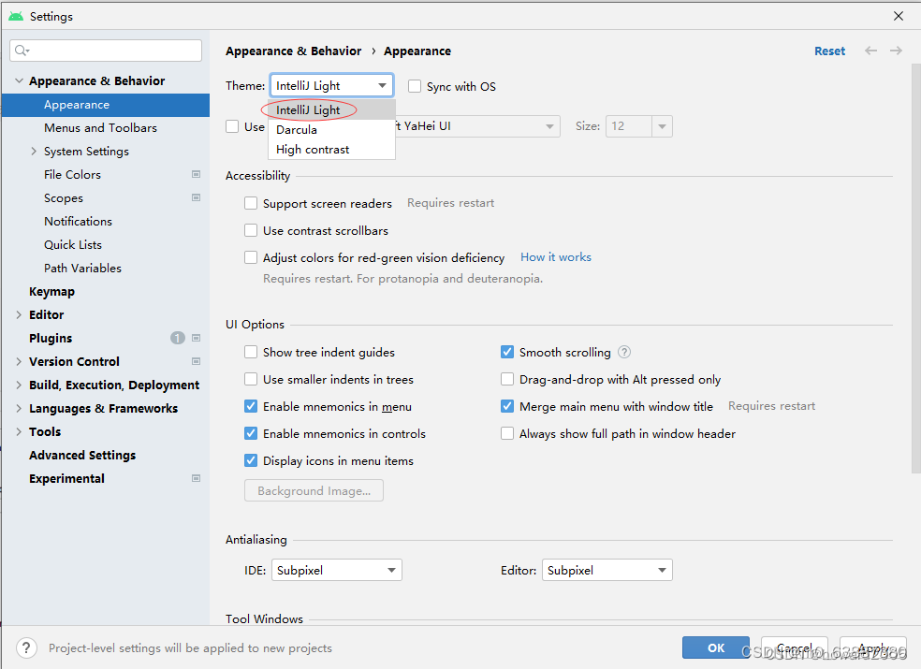Select High contrast theme option
921x669 pixels.
coord(332,150)
